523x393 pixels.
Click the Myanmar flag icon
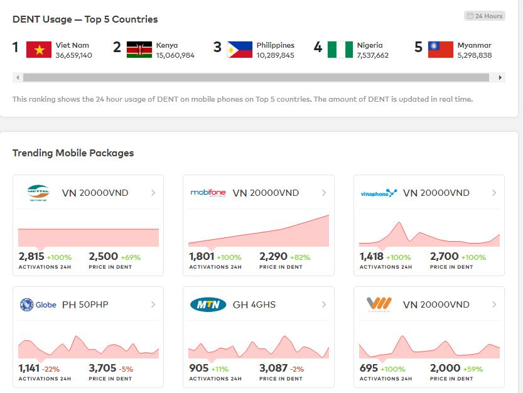441,50
